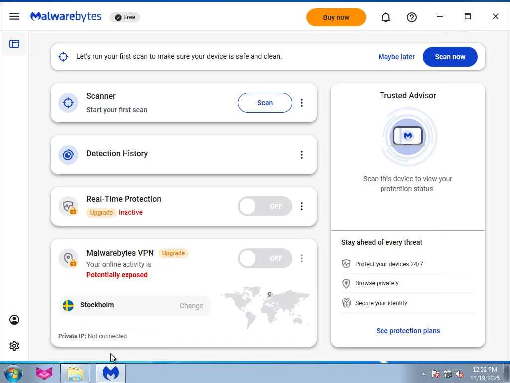Open the hamburger menu
Viewport: 510px width, 383px height.
click(x=14, y=16)
